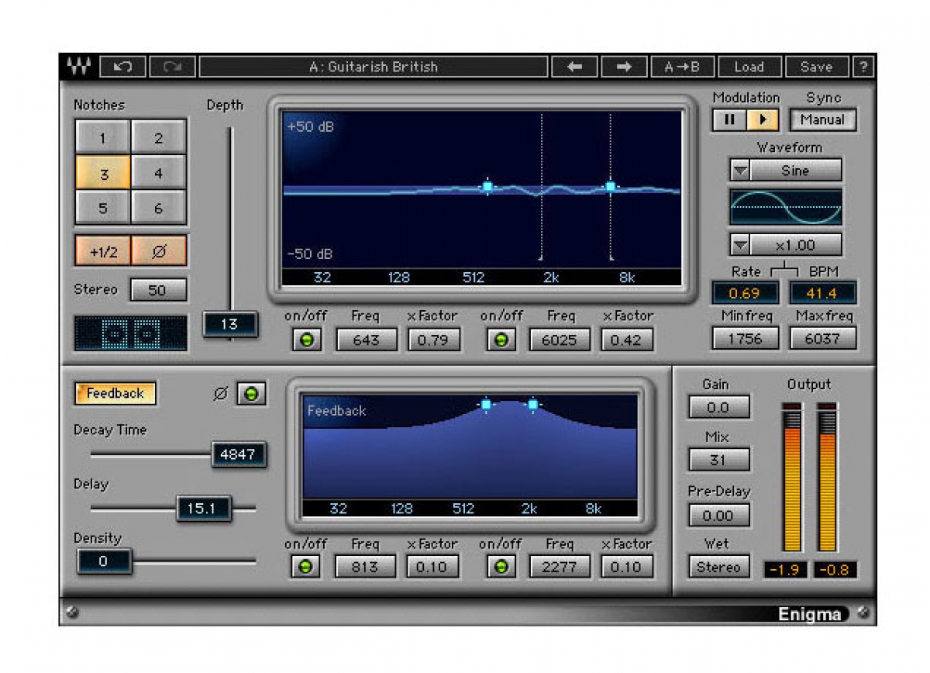
Task: Click the filter graph marker near 512
Action: click(x=487, y=186)
